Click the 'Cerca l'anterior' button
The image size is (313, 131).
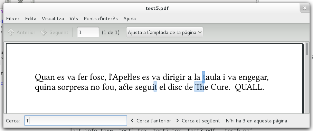pyautogui.click(x=151, y=121)
